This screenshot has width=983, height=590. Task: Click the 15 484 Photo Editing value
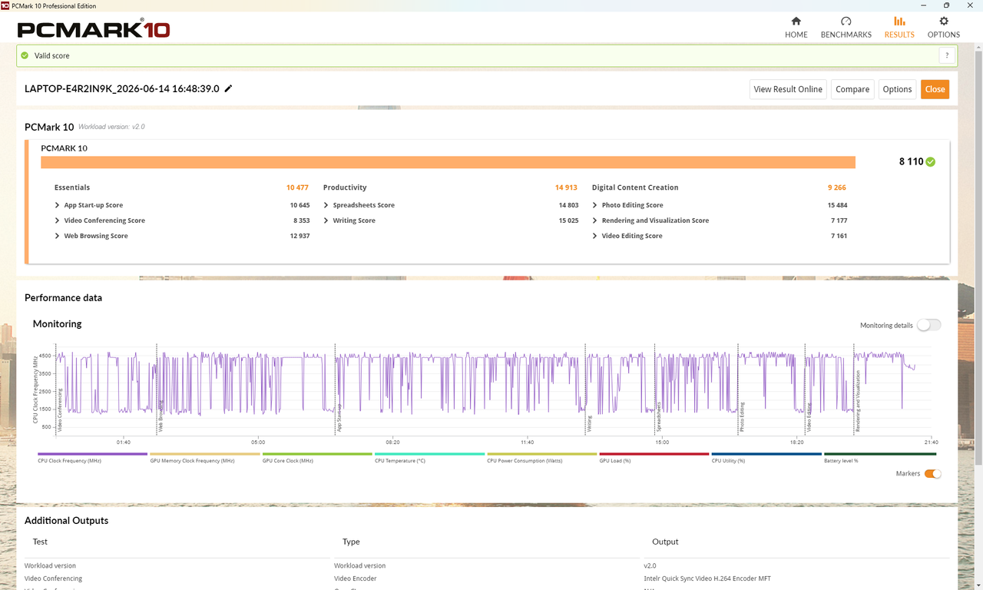click(x=837, y=205)
